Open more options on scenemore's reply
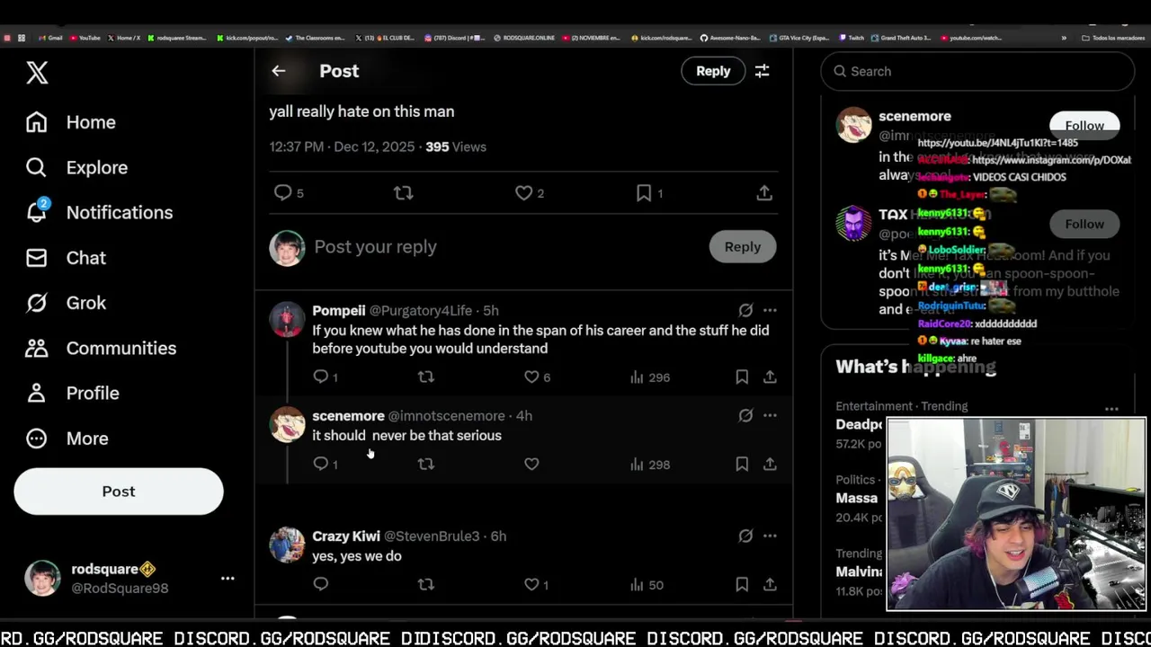Viewport: 1151px width, 647px height. click(770, 415)
